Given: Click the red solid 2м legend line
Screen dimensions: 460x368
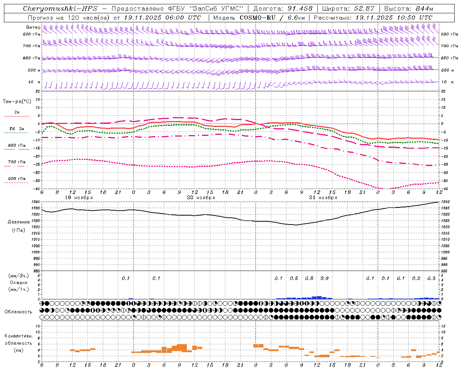Looking at the screenshot, I should (x=17, y=116).
